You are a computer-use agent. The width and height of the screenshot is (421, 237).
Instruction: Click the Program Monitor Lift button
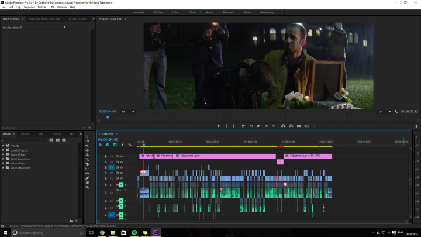[283, 126]
